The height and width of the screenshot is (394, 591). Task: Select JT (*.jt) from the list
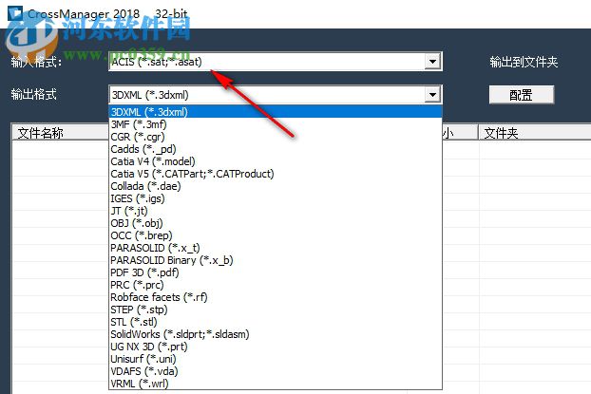pyautogui.click(x=276, y=211)
